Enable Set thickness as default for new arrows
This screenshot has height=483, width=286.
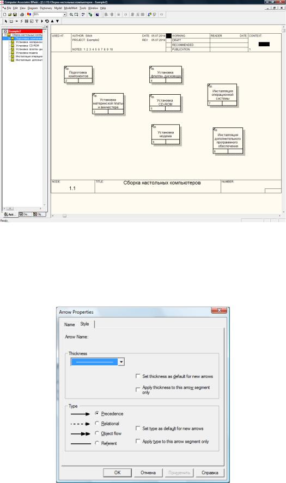pos(138,376)
